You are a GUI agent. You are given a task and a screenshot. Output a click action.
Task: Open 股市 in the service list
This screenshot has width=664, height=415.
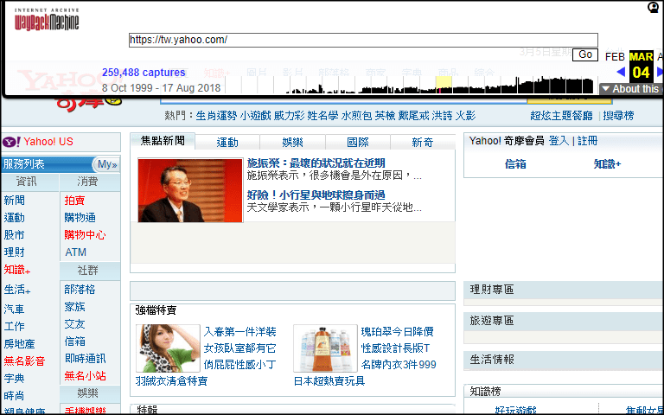coord(15,235)
